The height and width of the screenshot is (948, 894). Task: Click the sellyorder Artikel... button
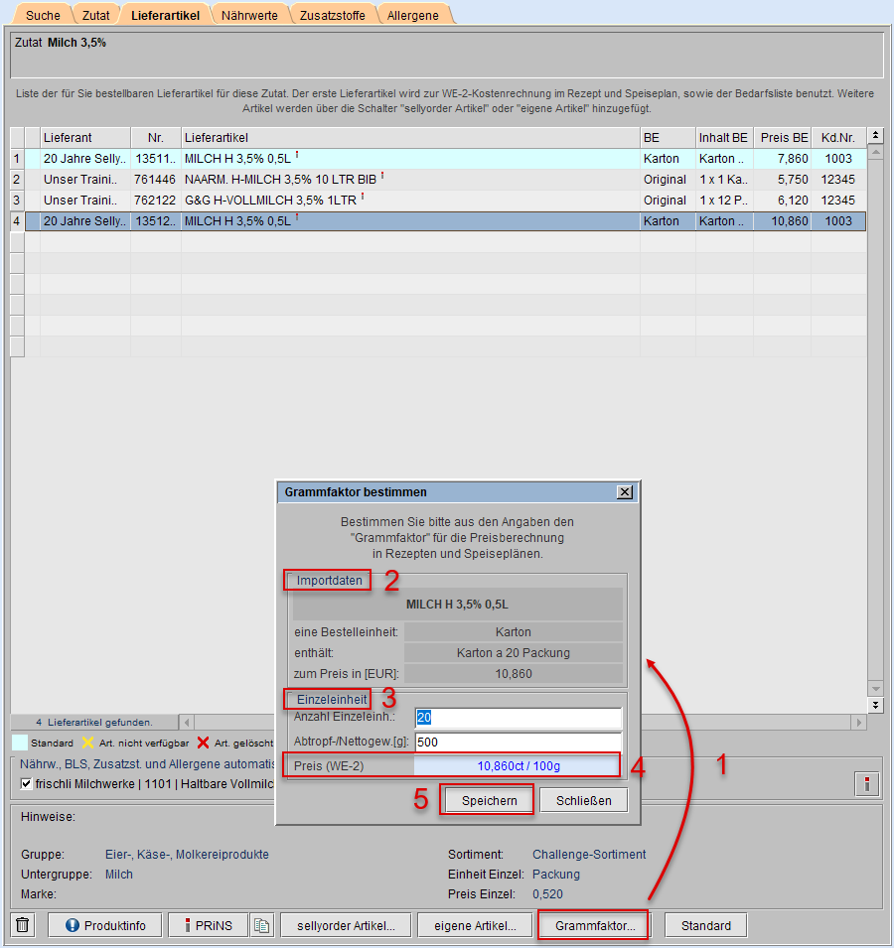pyautogui.click(x=346, y=925)
